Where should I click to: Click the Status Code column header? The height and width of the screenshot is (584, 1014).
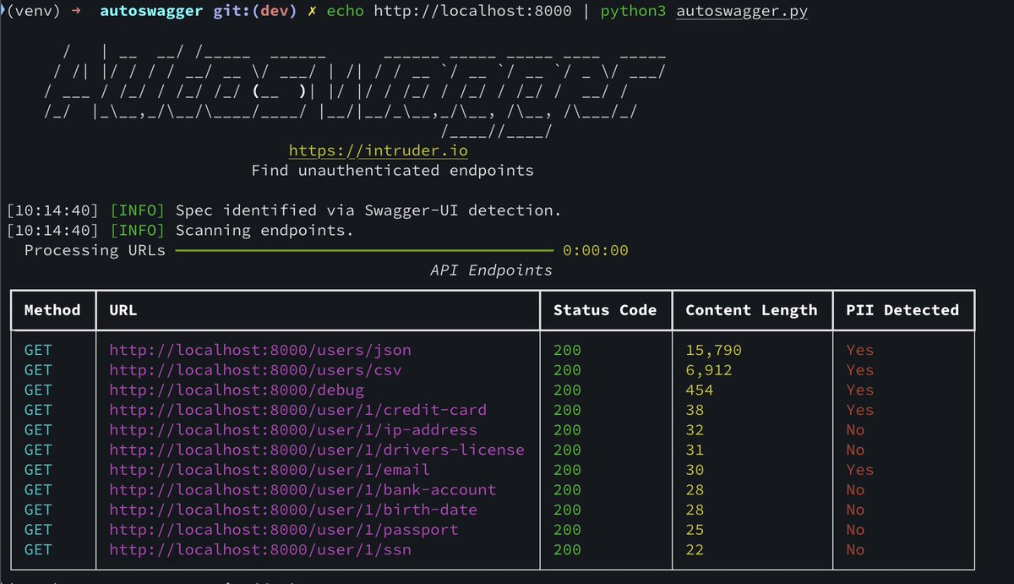coord(605,310)
